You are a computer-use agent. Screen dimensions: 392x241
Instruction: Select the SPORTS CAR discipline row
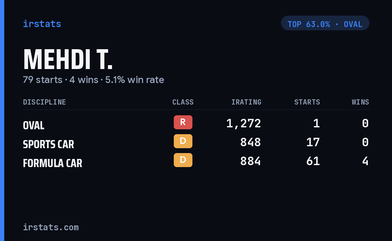(x=196, y=142)
